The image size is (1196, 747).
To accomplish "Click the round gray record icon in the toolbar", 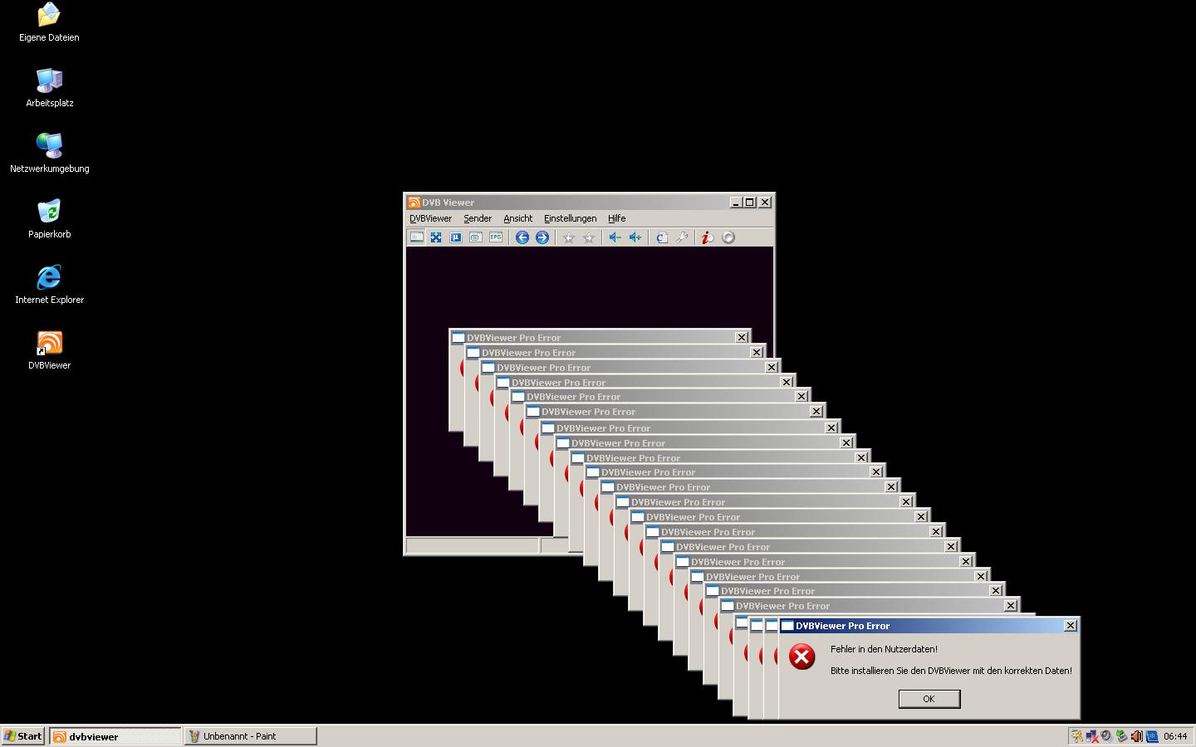I will click(728, 237).
